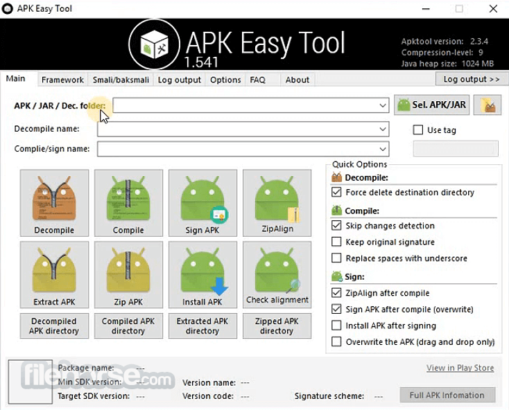The image size is (509, 410).
Task: Click the Zip APK icon button
Action: (128, 274)
